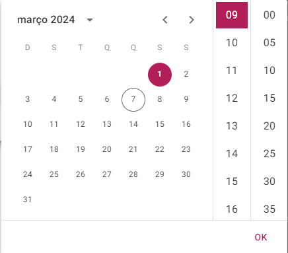Select March 10 on the calendar

click(x=28, y=124)
